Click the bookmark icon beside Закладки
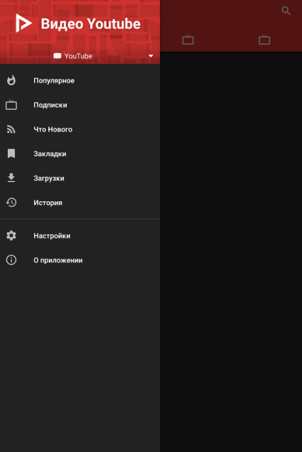The height and width of the screenshot is (452, 302). click(x=11, y=153)
